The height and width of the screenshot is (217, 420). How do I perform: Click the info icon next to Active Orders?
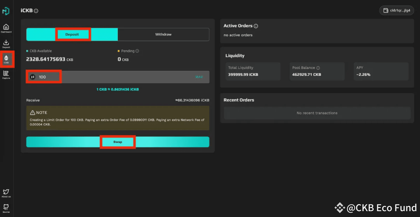coord(256,26)
